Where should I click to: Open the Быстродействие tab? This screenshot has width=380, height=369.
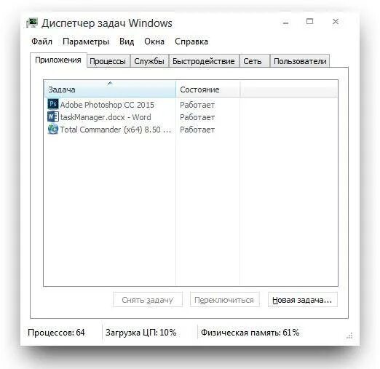(x=204, y=61)
